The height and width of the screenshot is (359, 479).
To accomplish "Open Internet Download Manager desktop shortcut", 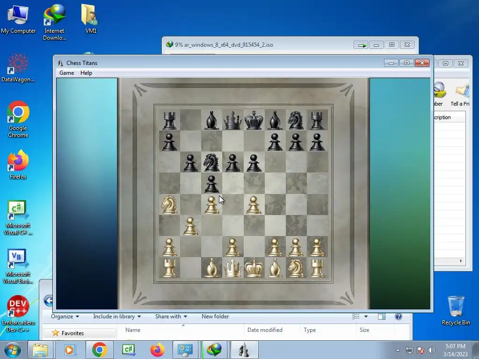I will tap(54, 22).
